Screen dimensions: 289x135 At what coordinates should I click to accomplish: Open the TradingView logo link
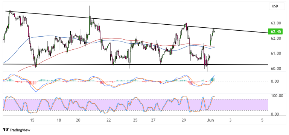point(17,130)
